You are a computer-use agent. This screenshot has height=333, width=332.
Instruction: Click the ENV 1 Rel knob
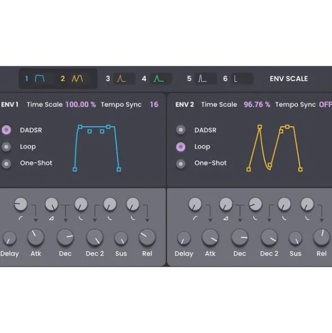pos(147,237)
